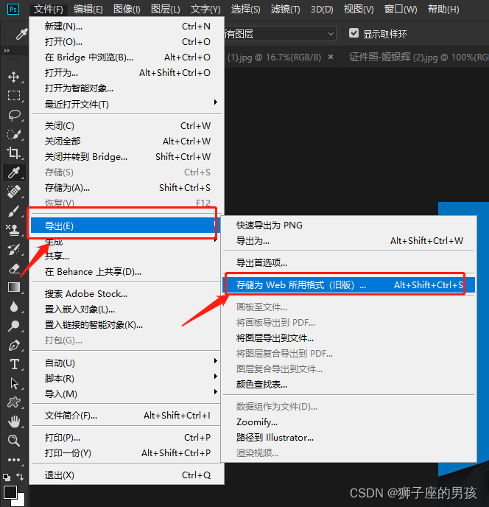Select the Brush tool
The width and height of the screenshot is (489, 507).
click(x=13, y=211)
